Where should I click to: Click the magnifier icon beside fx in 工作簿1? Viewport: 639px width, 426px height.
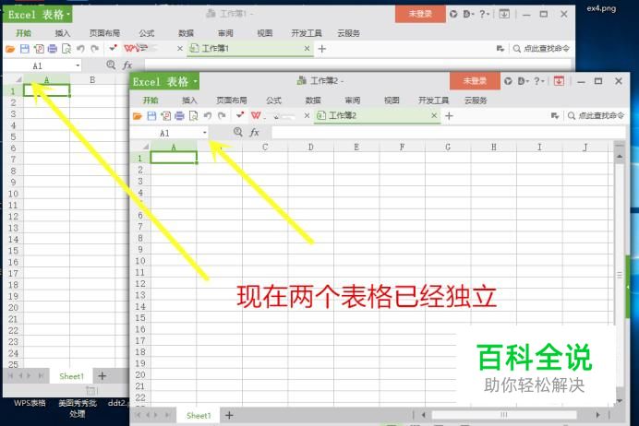point(111,65)
